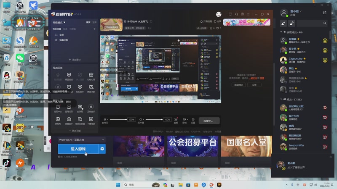Open the 任务中心 task center icon
The image size is (337, 189).
58,107
